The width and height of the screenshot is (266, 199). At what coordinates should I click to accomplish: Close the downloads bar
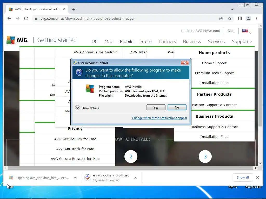click(257, 177)
